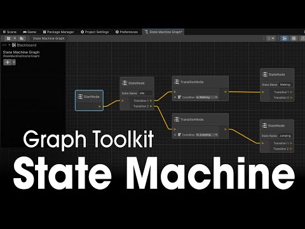Toggle the second panel button beside Blackboard toggle
This screenshot has width=305, height=229.
tap(294, 38)
